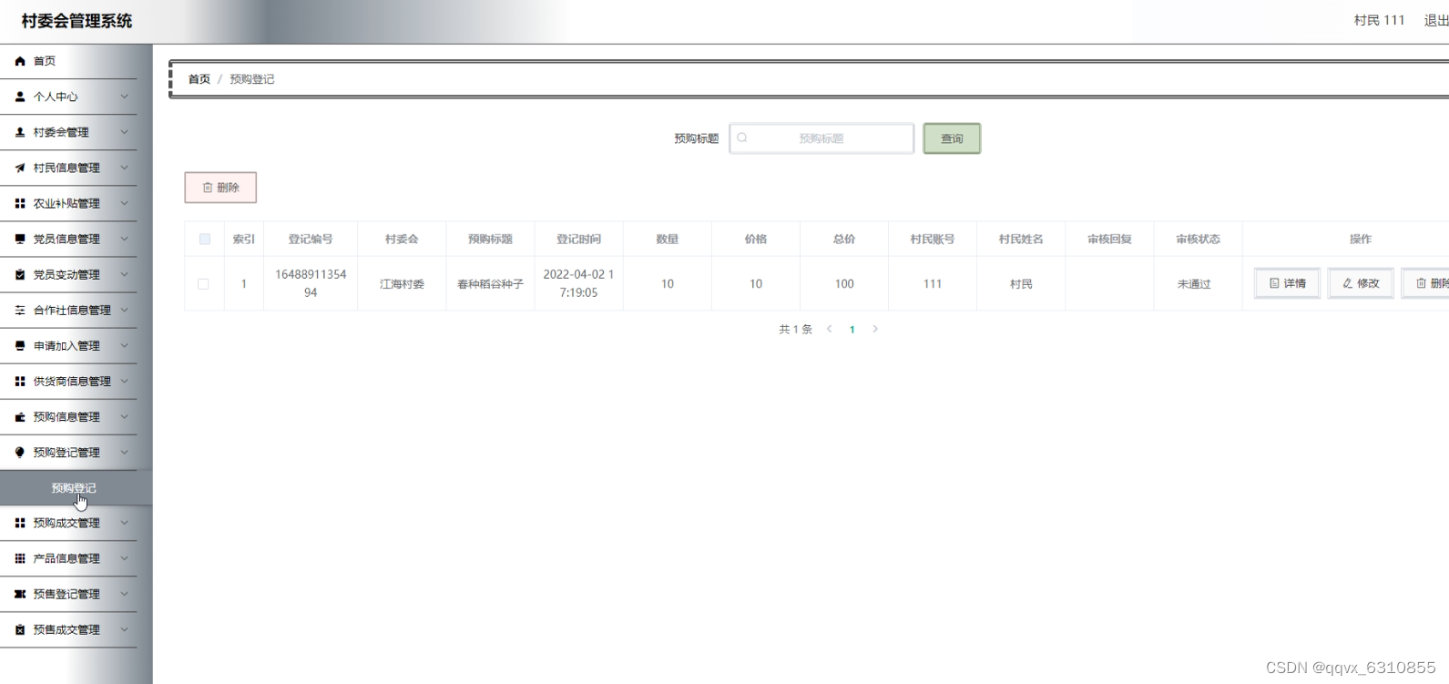1449x684 pixels.
Task: Click the 党员信息管理 sidebar icon
Action: point(20,239)
